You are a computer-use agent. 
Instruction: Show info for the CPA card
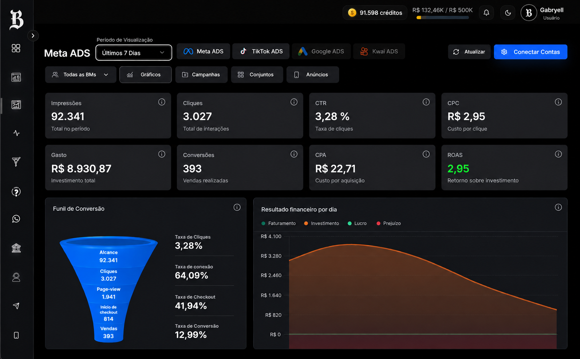[426, 154]
